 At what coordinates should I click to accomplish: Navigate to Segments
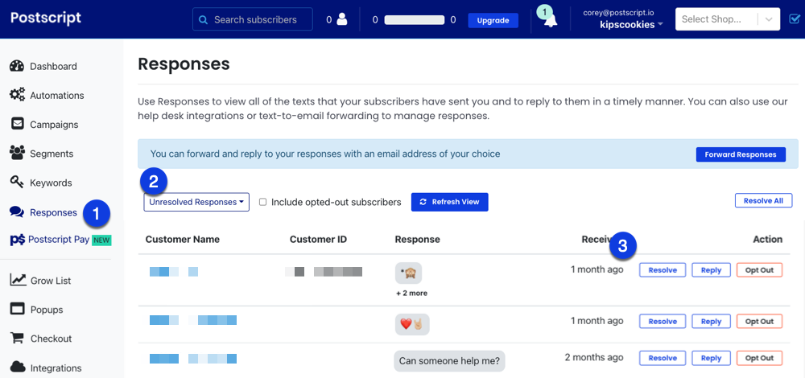point(52,154)
